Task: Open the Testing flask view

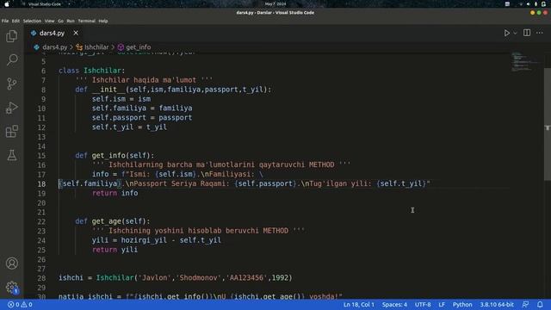Action: (x=11, y=155)
